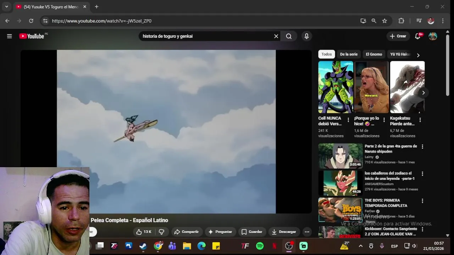Show more filter chips with right arrow

418,55
